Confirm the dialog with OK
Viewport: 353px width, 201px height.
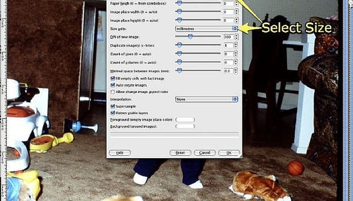tap(229, 153)
